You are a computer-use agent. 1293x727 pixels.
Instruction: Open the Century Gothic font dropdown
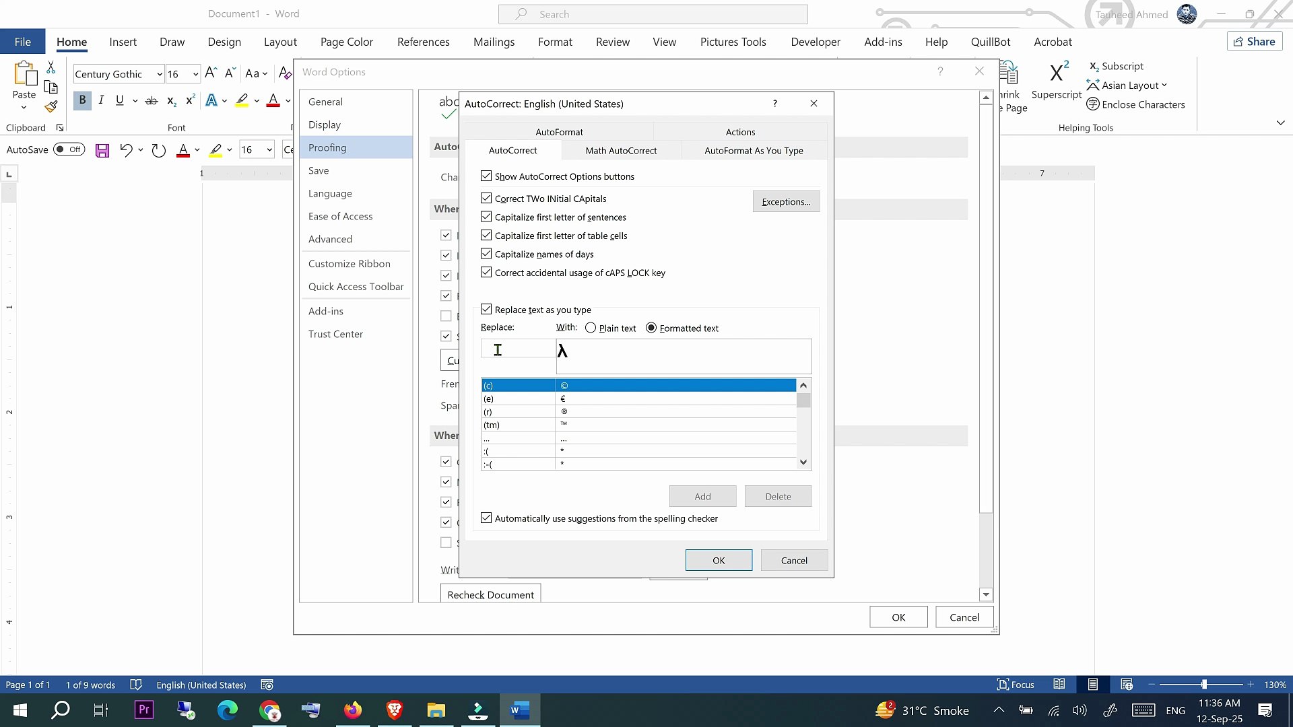click(160, 74)
